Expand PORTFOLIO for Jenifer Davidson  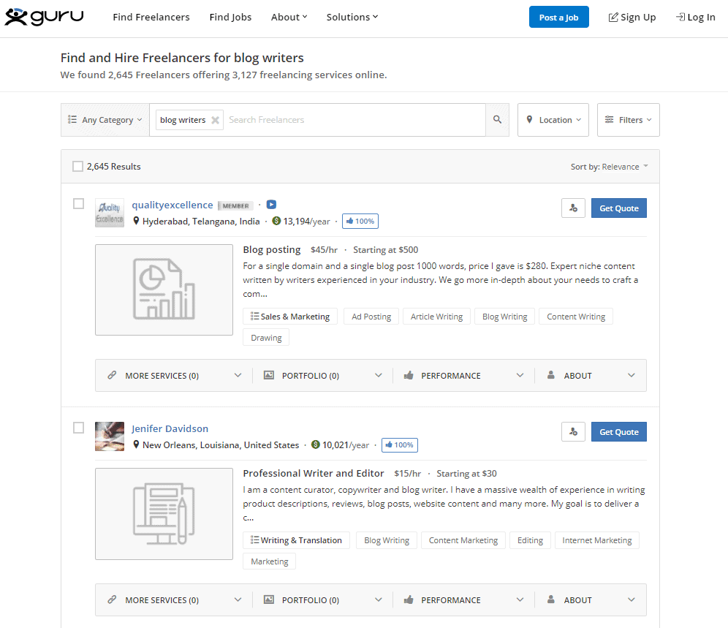tap(322, 599)
